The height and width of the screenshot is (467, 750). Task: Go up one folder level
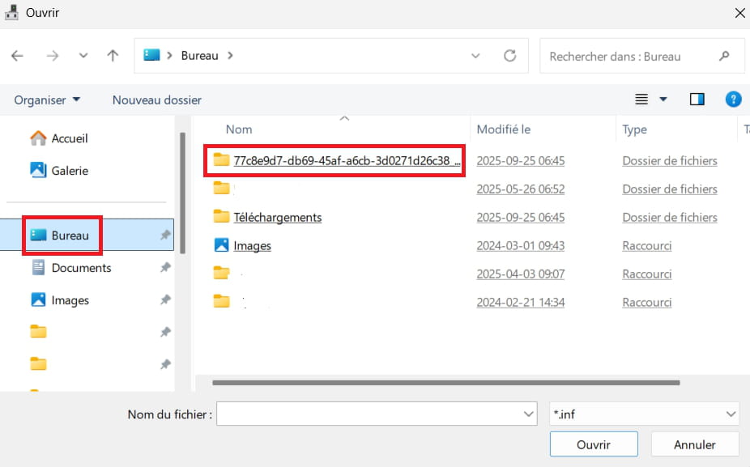(113, 56)
